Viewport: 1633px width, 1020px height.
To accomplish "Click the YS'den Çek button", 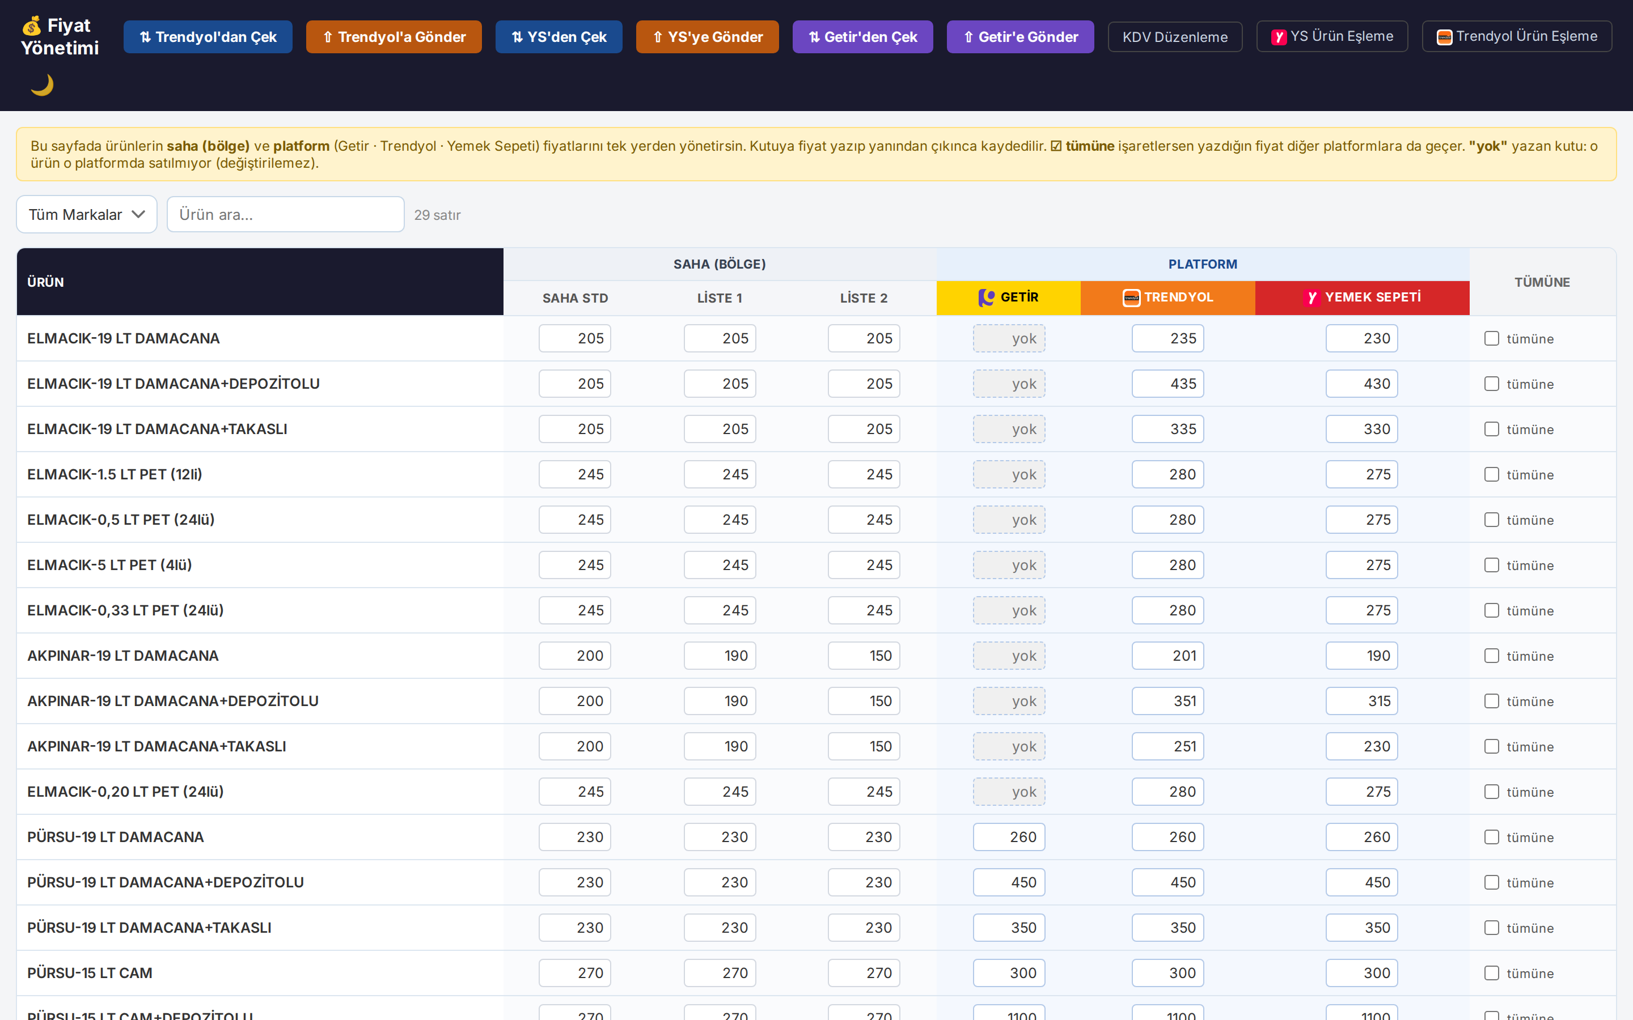I will [559, 36].
